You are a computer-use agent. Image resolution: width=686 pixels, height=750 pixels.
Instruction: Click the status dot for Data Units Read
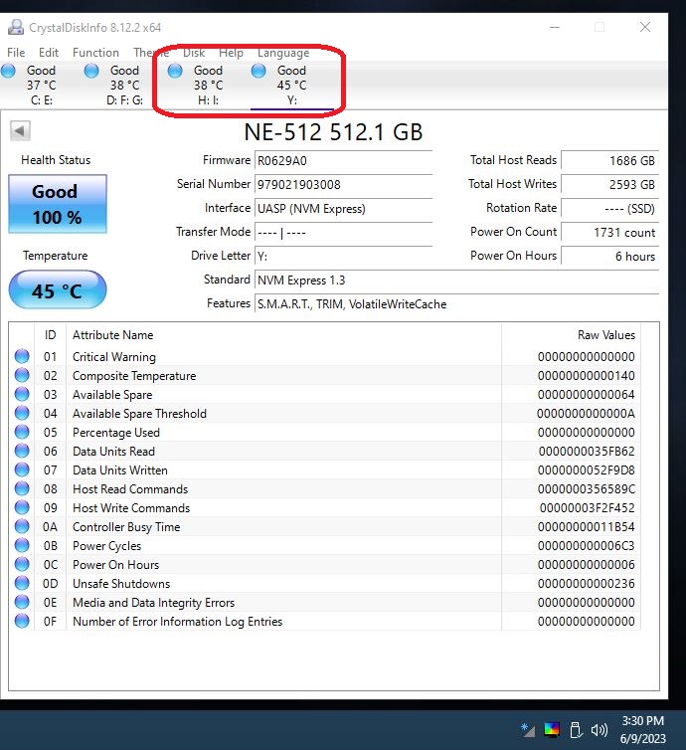click(22, 451)
